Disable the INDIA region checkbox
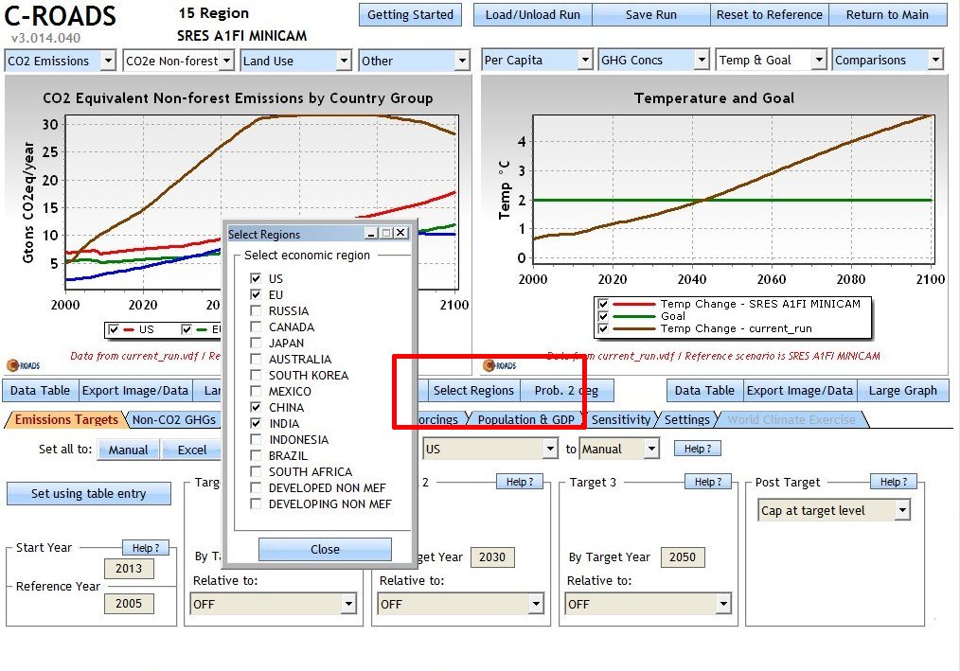The width and height of the screenshot is (960, 671). coord(256,423)
